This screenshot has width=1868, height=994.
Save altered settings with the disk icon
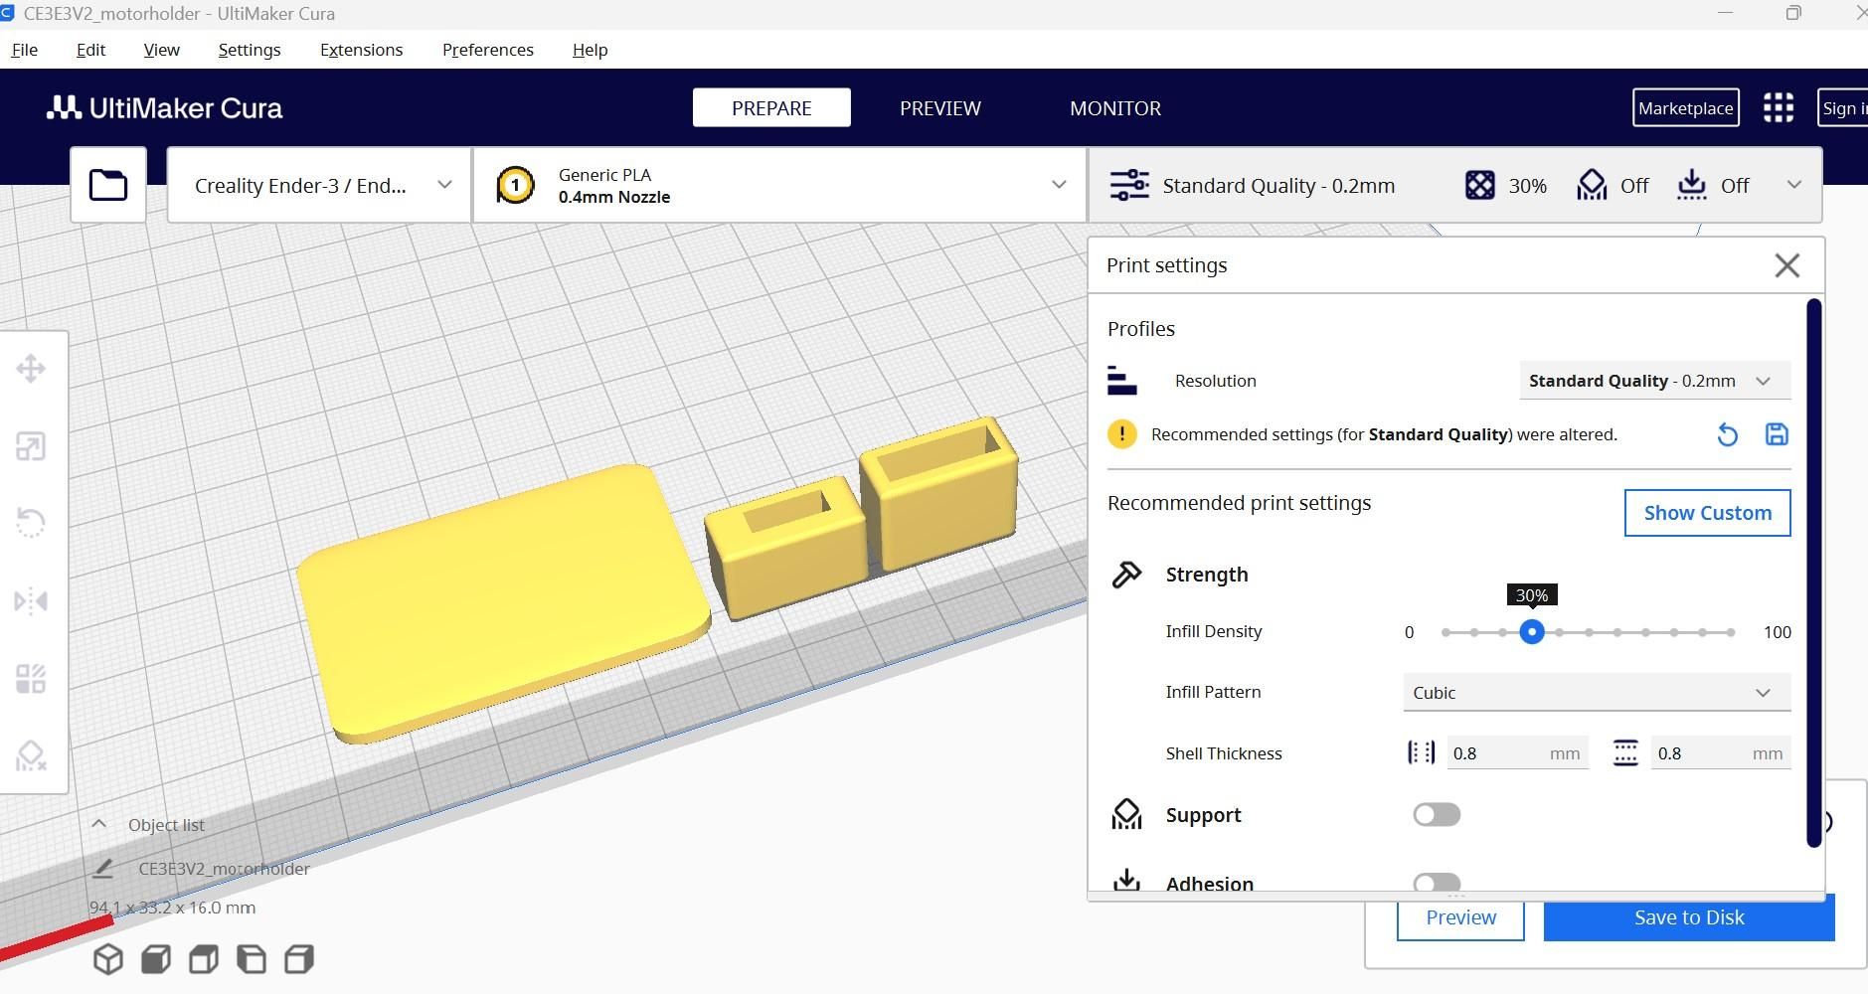[1777, 434]
